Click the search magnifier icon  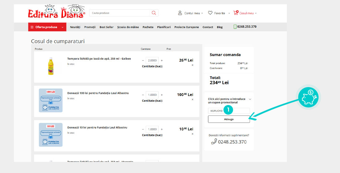coord(154,13)
